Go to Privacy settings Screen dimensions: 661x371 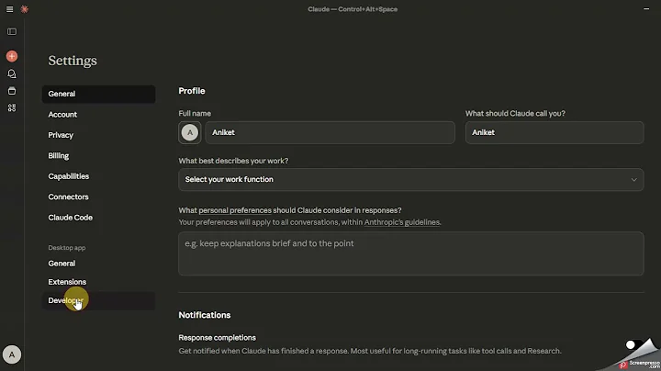(61, 135)
